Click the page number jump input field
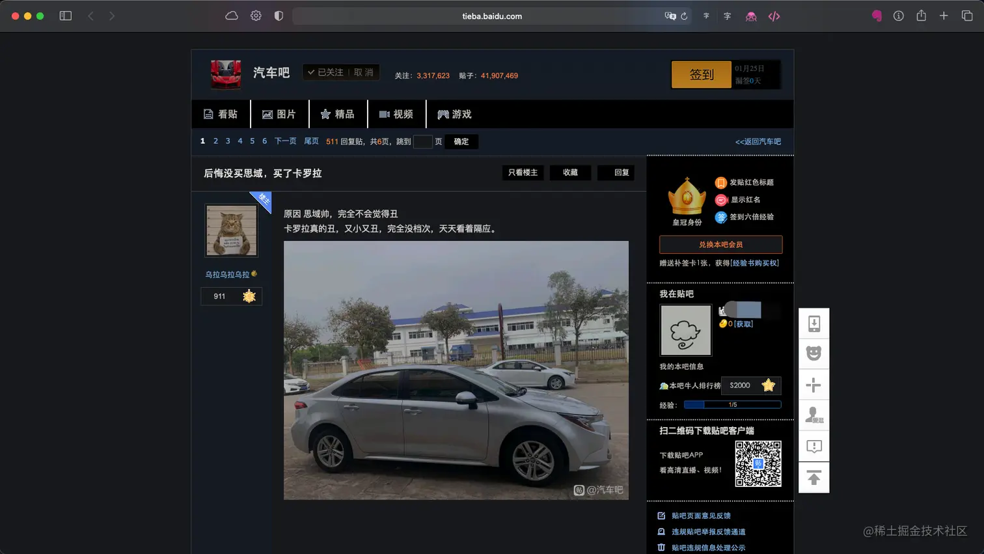 [422, 141]
